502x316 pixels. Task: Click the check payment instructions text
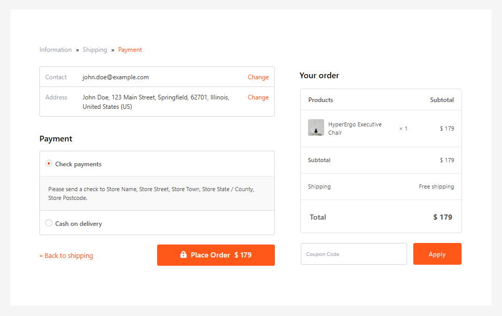pos(151,194)
